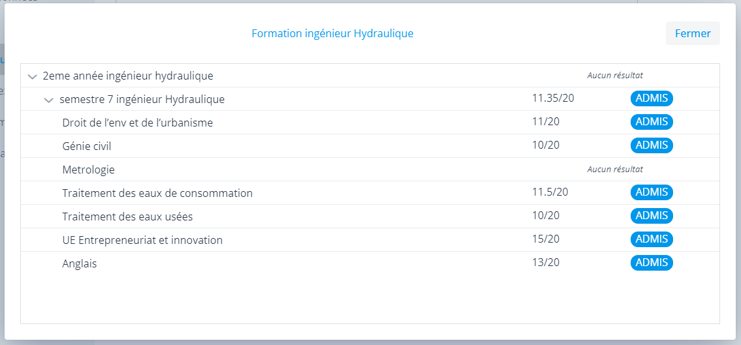Select the semestre 7 ingénieur Hydraulique row
The width and height of the screenshot is (741, 345).
(142, 99)
